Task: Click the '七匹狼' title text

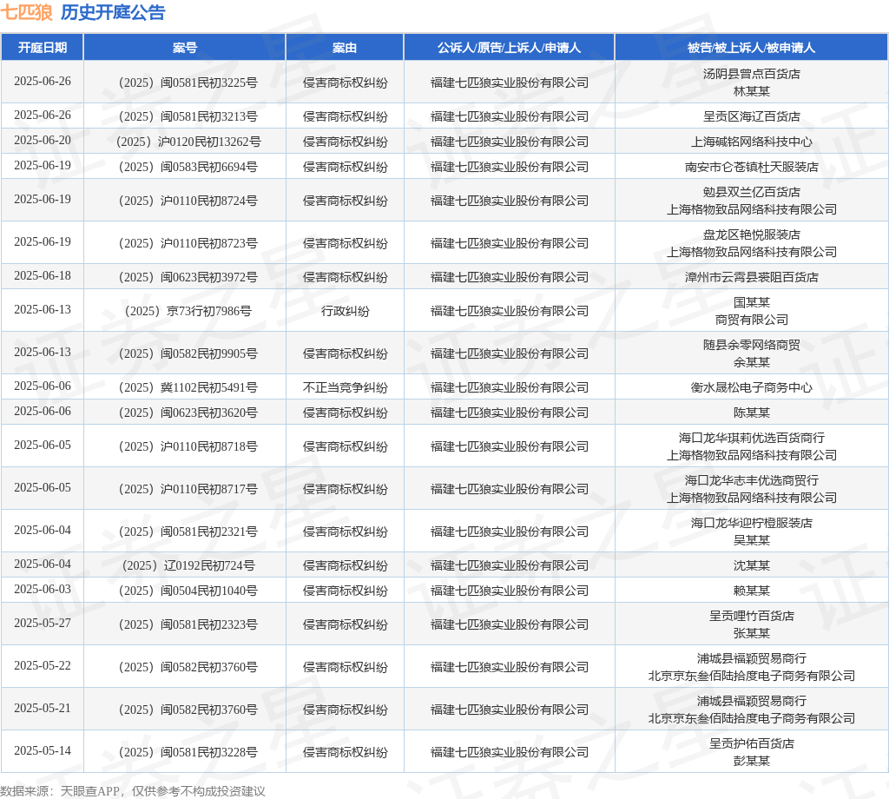Action: (x=27, y=12)
